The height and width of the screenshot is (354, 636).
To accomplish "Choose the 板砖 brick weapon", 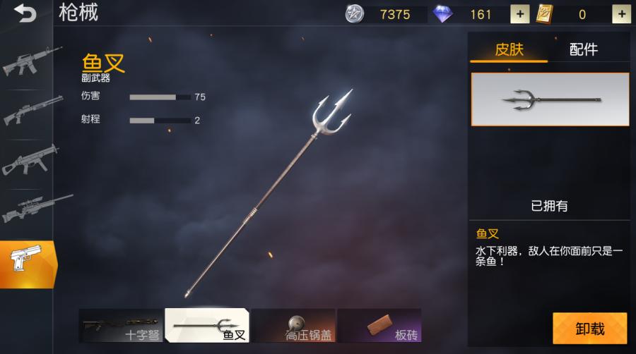I will pos(379,325).
